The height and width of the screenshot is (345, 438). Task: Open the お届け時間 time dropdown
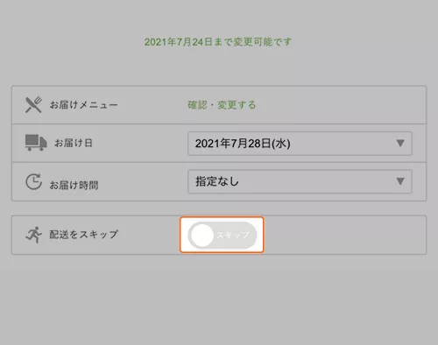coord(300,181)
